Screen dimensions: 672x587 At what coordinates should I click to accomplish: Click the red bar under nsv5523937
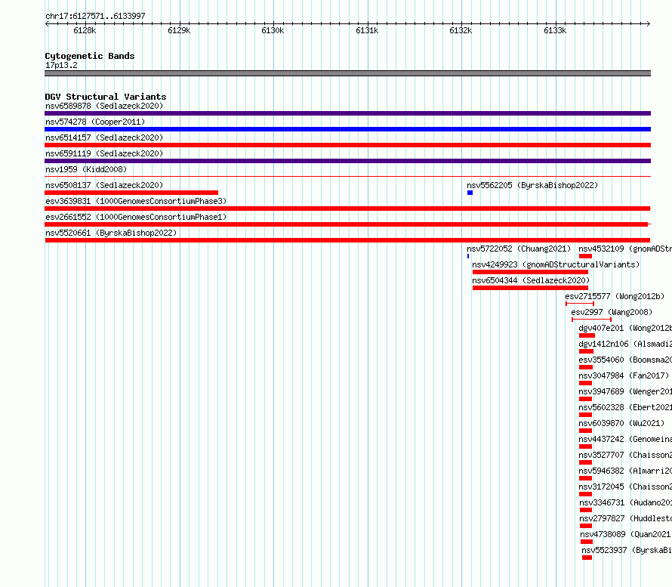[587, 558]
